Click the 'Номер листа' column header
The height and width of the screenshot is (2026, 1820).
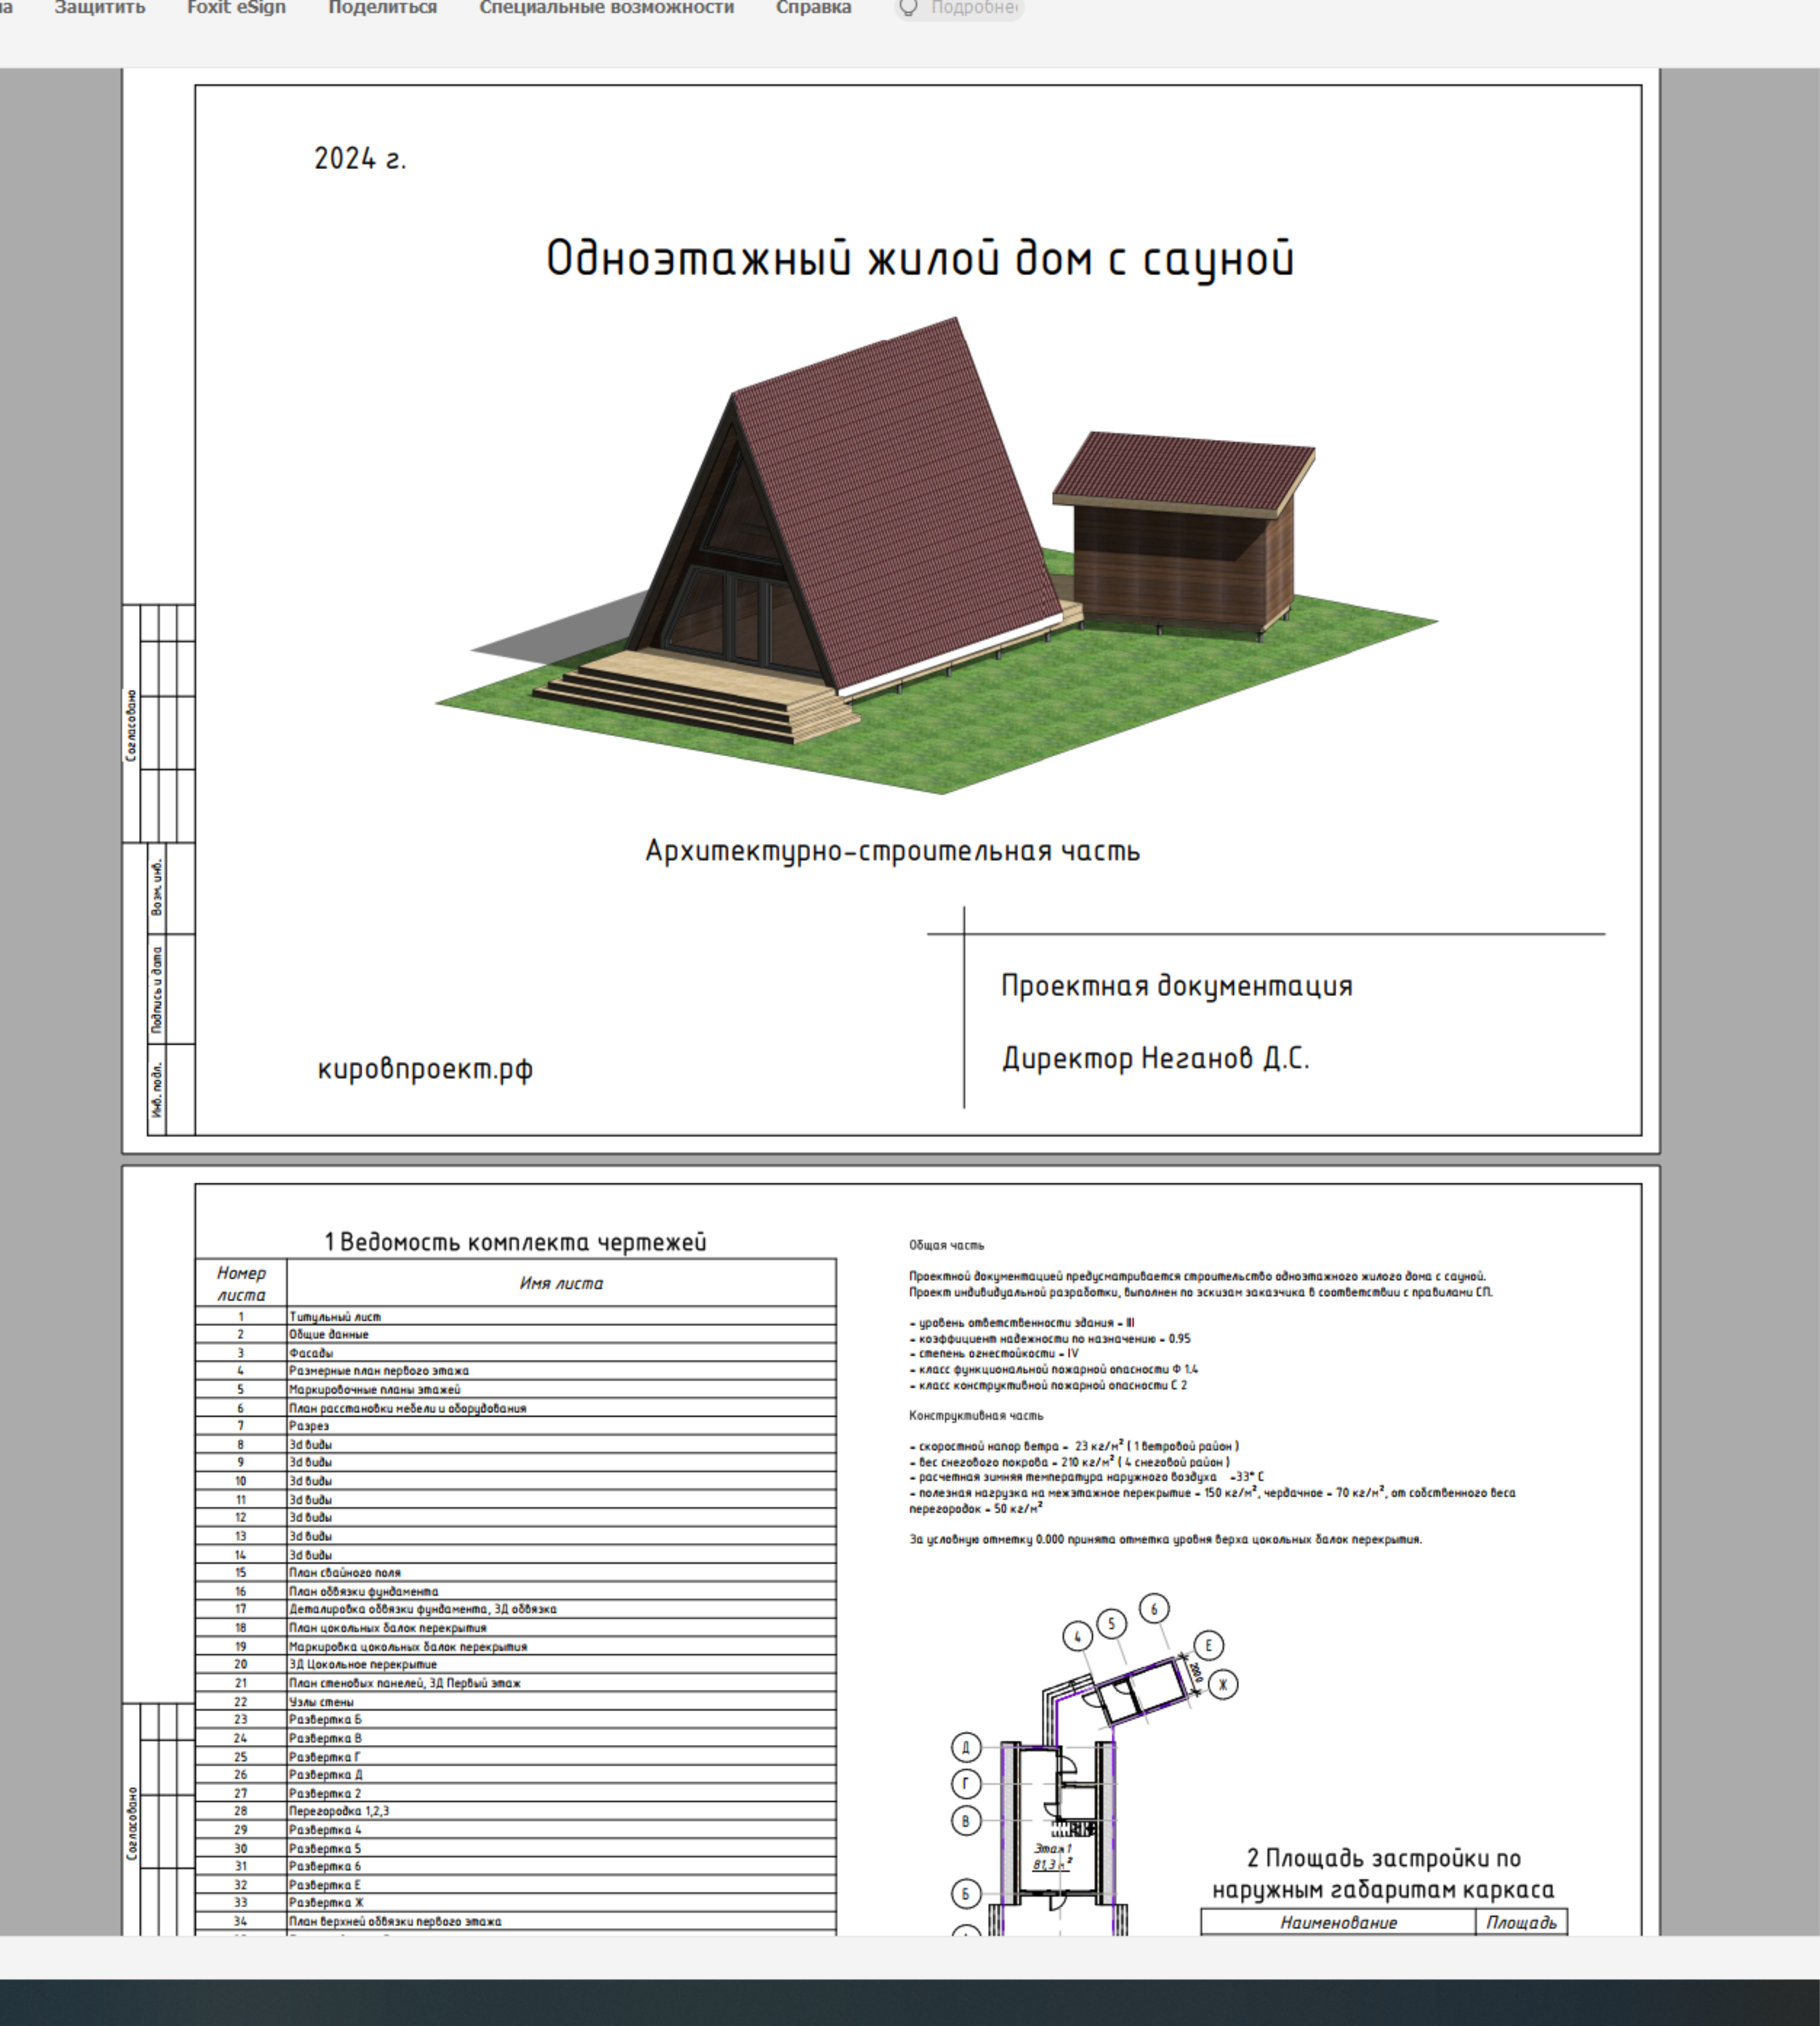point(241,1283)
